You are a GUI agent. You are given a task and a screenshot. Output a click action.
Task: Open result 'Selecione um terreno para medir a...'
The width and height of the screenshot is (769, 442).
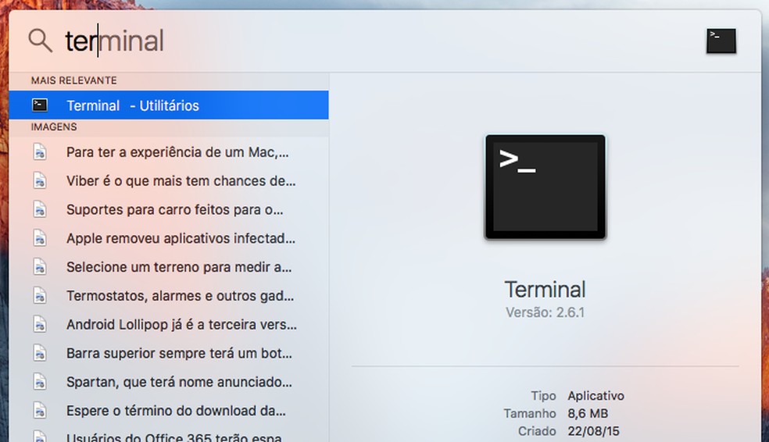(x=169, y=267)
